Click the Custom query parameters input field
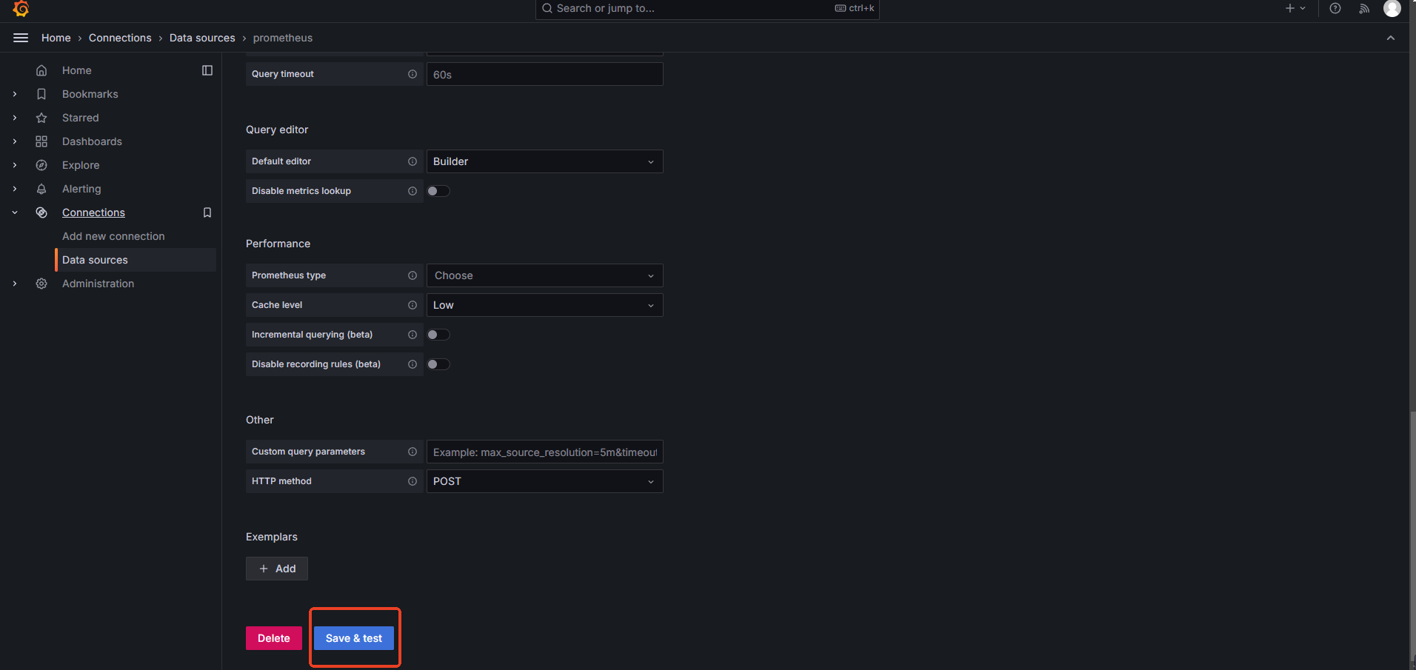Viewport: 1416px width, 670px height. coord(544,452)
